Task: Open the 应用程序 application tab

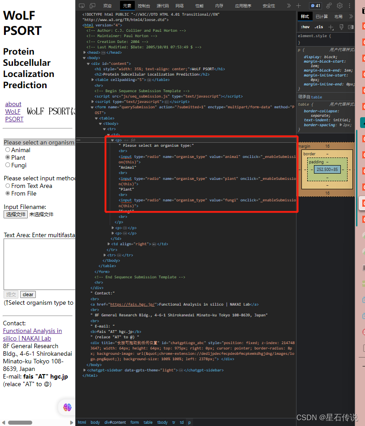Action: pos(243,6)
